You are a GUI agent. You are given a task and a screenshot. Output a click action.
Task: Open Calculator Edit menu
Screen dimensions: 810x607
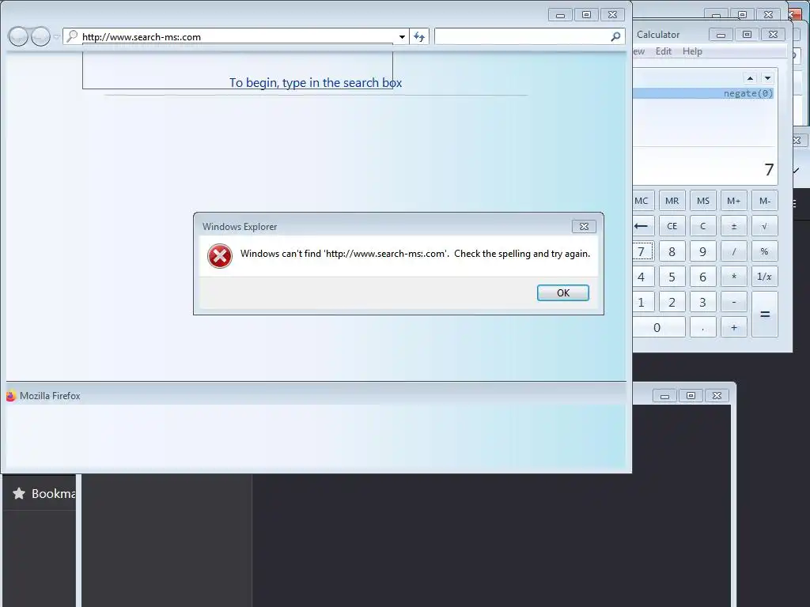pos(664,51)
